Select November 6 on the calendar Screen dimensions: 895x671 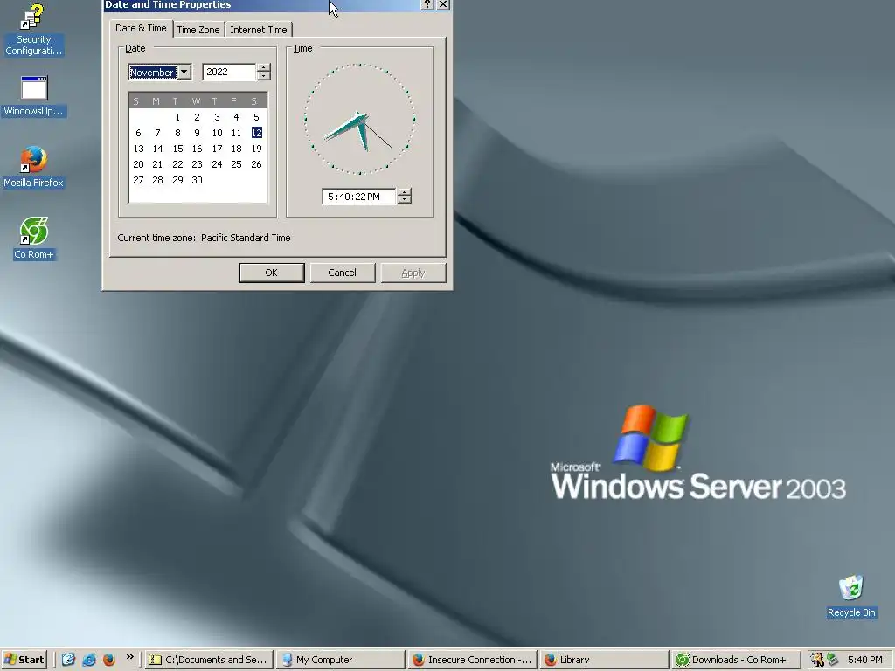[x=138, y=133]
